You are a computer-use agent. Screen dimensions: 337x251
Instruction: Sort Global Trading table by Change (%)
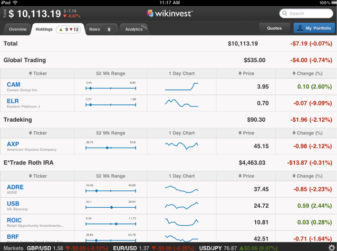pos(307,73)
